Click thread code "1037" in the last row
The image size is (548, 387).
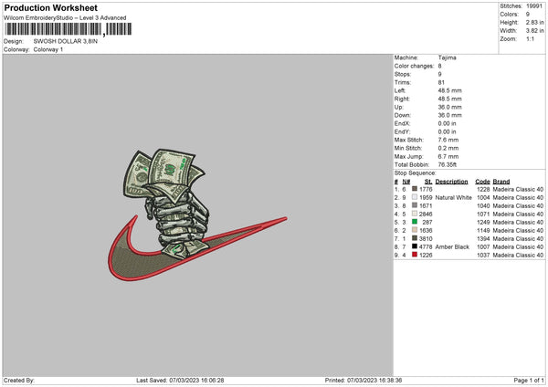[x=483, y=255]
